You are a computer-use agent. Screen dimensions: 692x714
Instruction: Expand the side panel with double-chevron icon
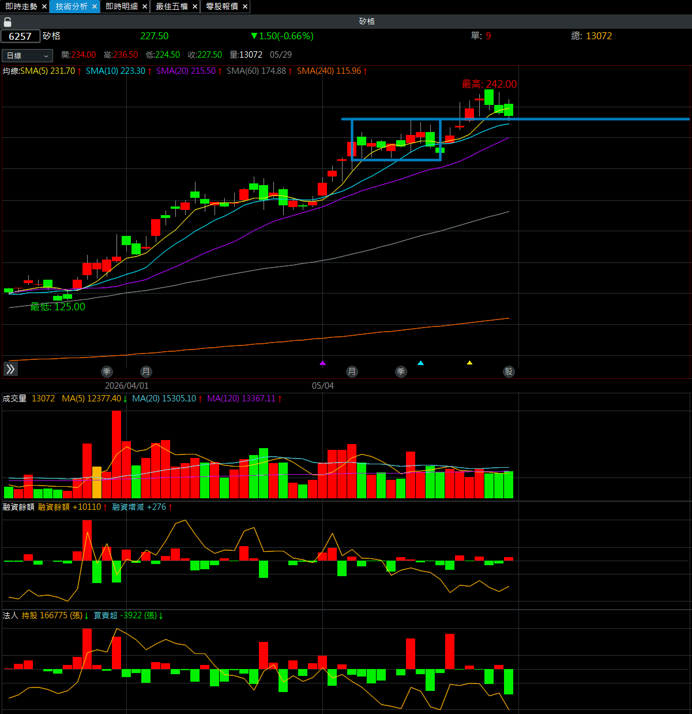(x=10, y=369)
